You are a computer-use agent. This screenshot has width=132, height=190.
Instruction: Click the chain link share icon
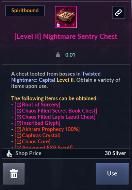click(118, 13)
